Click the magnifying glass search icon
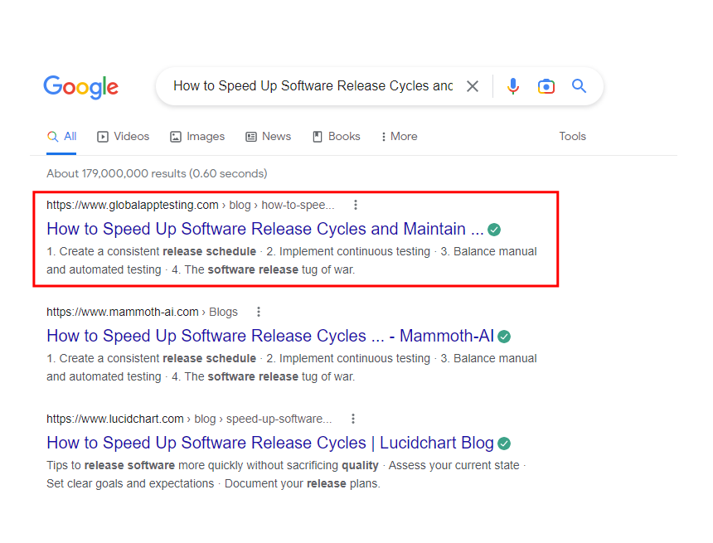 [579, 85]
